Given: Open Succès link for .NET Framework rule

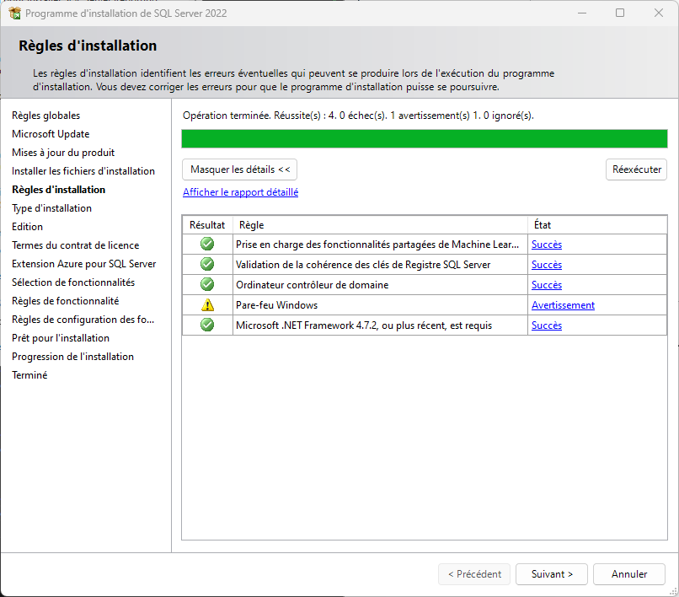Looking at the screenshot, I should (x=547, y=325).
